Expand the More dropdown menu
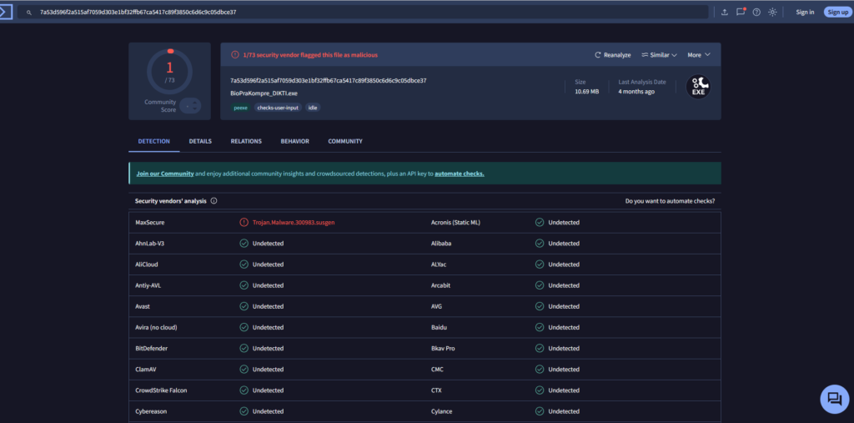The width and height of the screenshot is (854, 423). (699, 55)
